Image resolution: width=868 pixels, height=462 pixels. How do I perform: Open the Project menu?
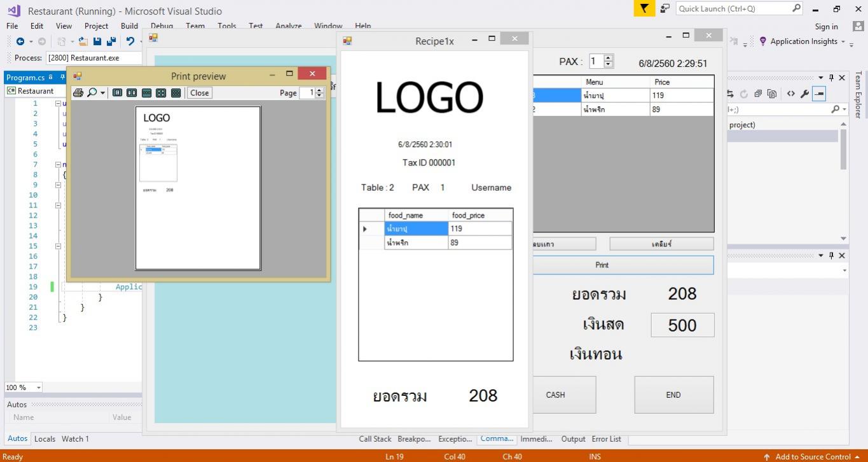[96, 26]
